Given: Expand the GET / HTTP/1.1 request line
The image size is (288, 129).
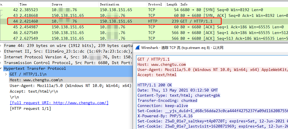Looking at the screenshot, I should [x=6, y=74].
